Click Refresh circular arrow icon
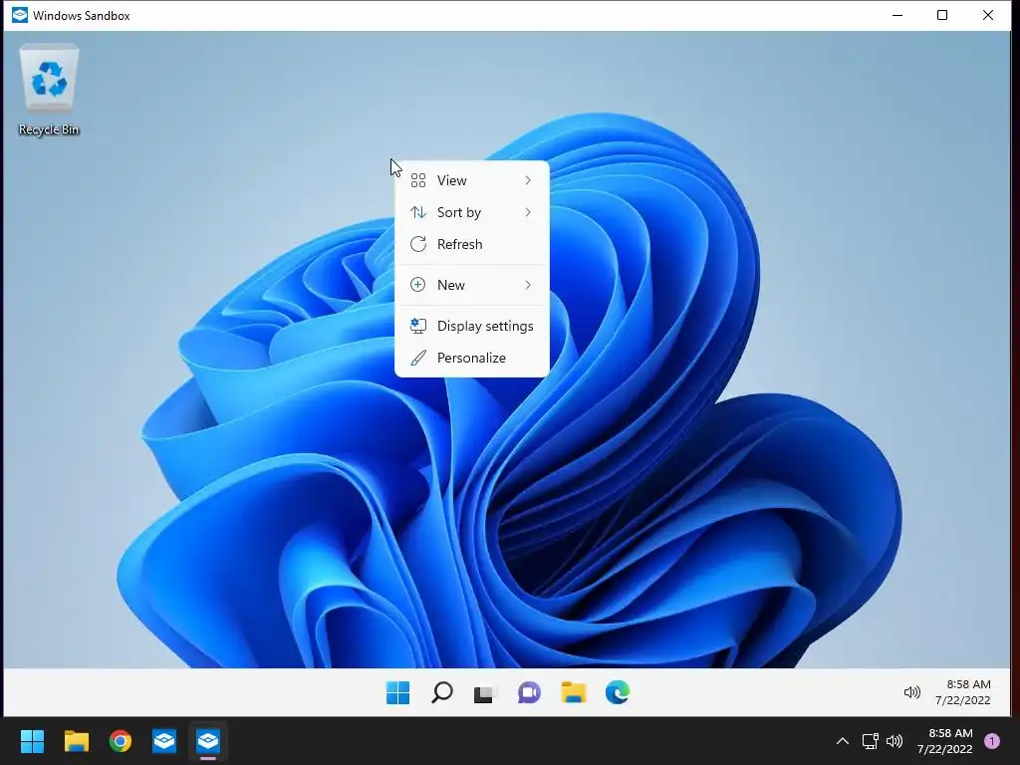Viewport: 1020px width, 765px height. [418, 244]
